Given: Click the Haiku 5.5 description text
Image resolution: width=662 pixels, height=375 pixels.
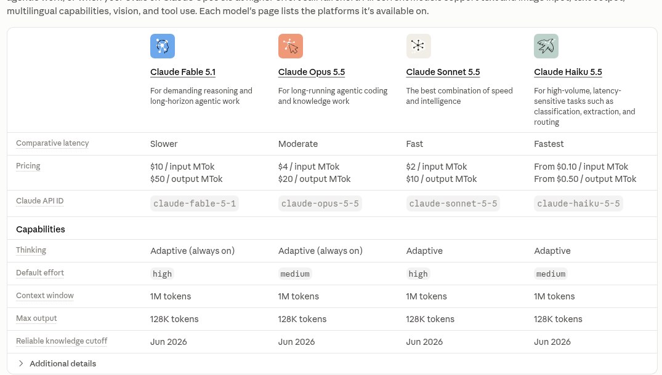Looking at the screenshot, I should point(585,106).
